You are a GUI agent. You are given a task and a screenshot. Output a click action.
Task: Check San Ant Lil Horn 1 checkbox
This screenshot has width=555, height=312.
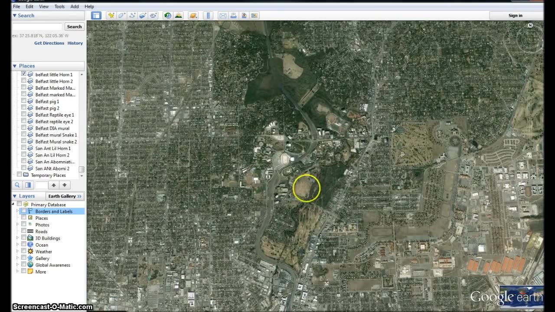24,148
